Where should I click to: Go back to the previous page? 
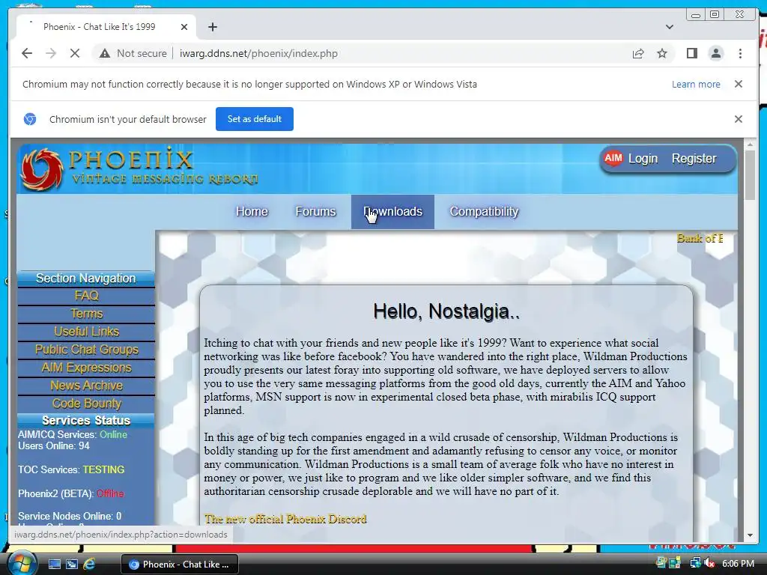tap(27, 53)
